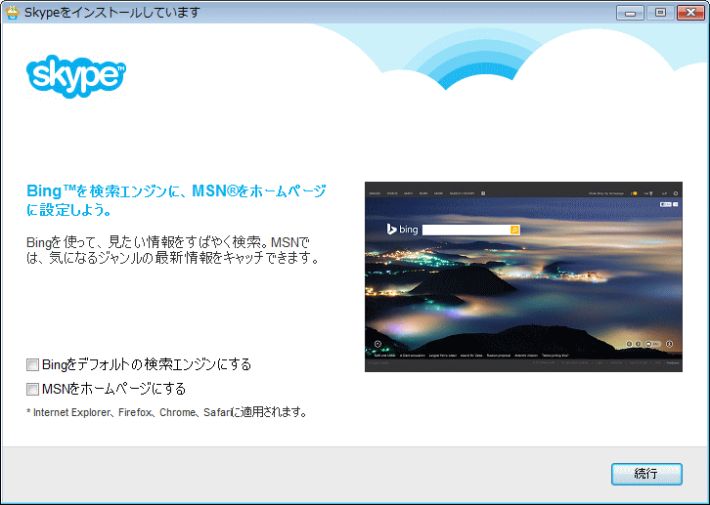Click the description text starting 'Bingを使って'

pyautogui.click(x=173, y=250)
